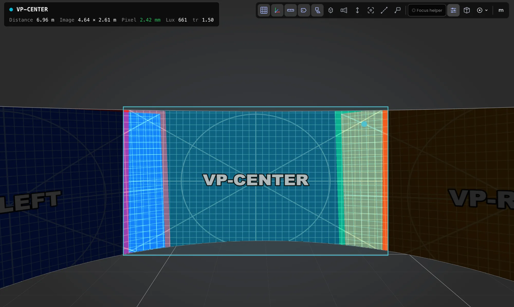Click the Pixel value 2.42 mm
Screen dimensions: 514x307
tap(150, 20)
